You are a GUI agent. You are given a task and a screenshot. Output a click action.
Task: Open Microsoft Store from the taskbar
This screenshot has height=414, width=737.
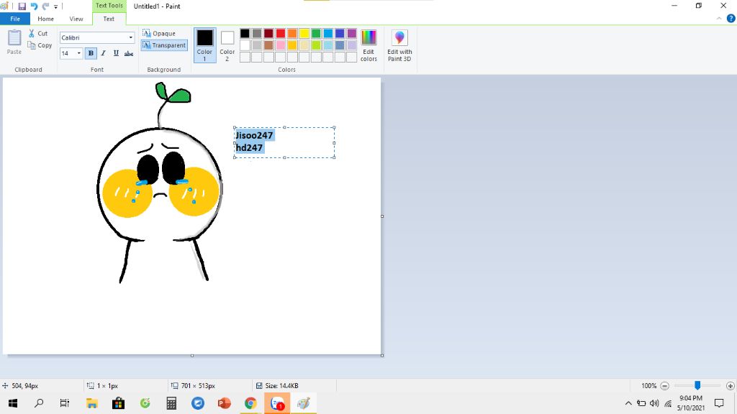click(x=119, y=403)
